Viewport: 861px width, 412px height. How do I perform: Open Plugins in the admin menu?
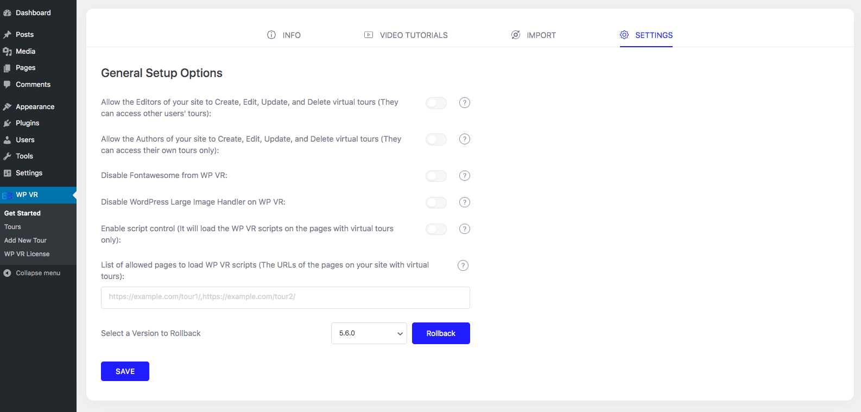(x=38, y=123)
